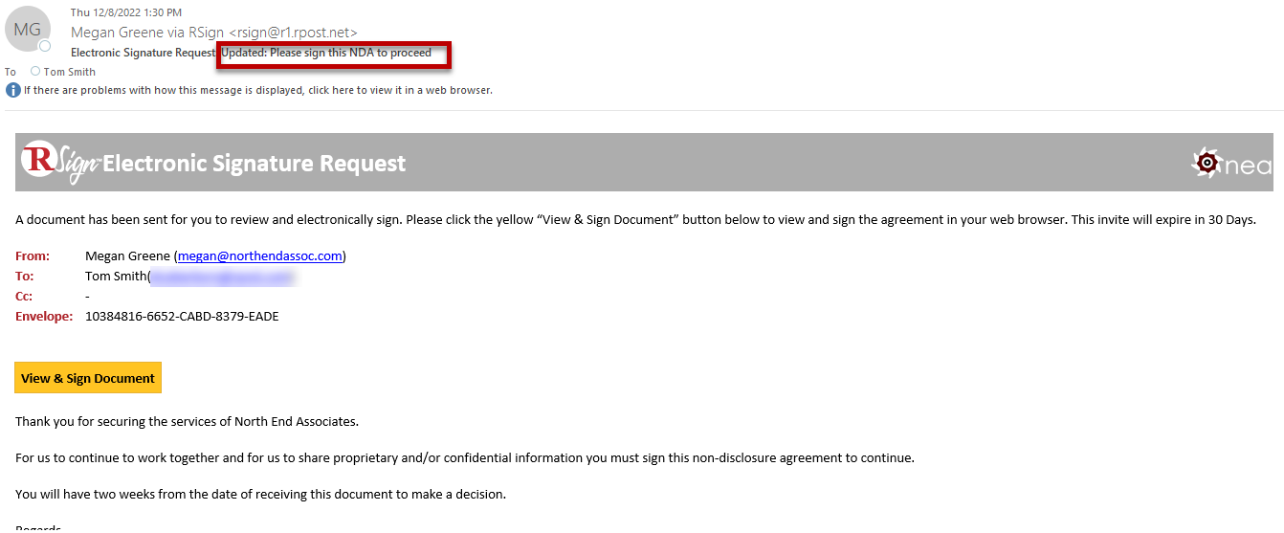Image resolution: width=1284 pixels, height=533 pixels.
Task: Click envelope ID 10384816-6652-CABD-8379-EADE
Action: tap(182, 316)
